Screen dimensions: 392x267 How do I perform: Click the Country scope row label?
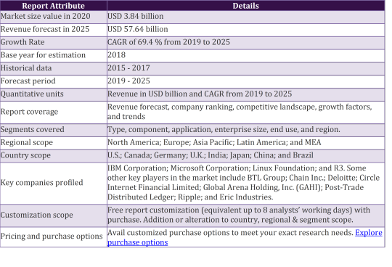pos(25,155)
